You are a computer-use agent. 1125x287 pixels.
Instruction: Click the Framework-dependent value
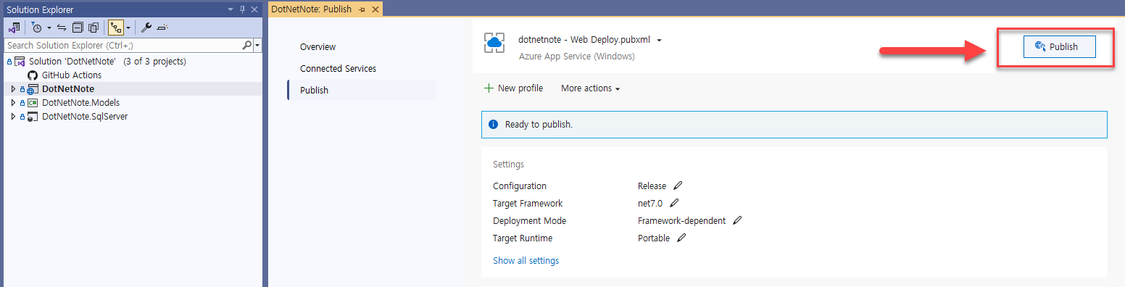pyautogui.click(x=681, y=221)
